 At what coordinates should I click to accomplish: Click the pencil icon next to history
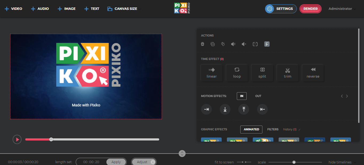click(299, 130)
